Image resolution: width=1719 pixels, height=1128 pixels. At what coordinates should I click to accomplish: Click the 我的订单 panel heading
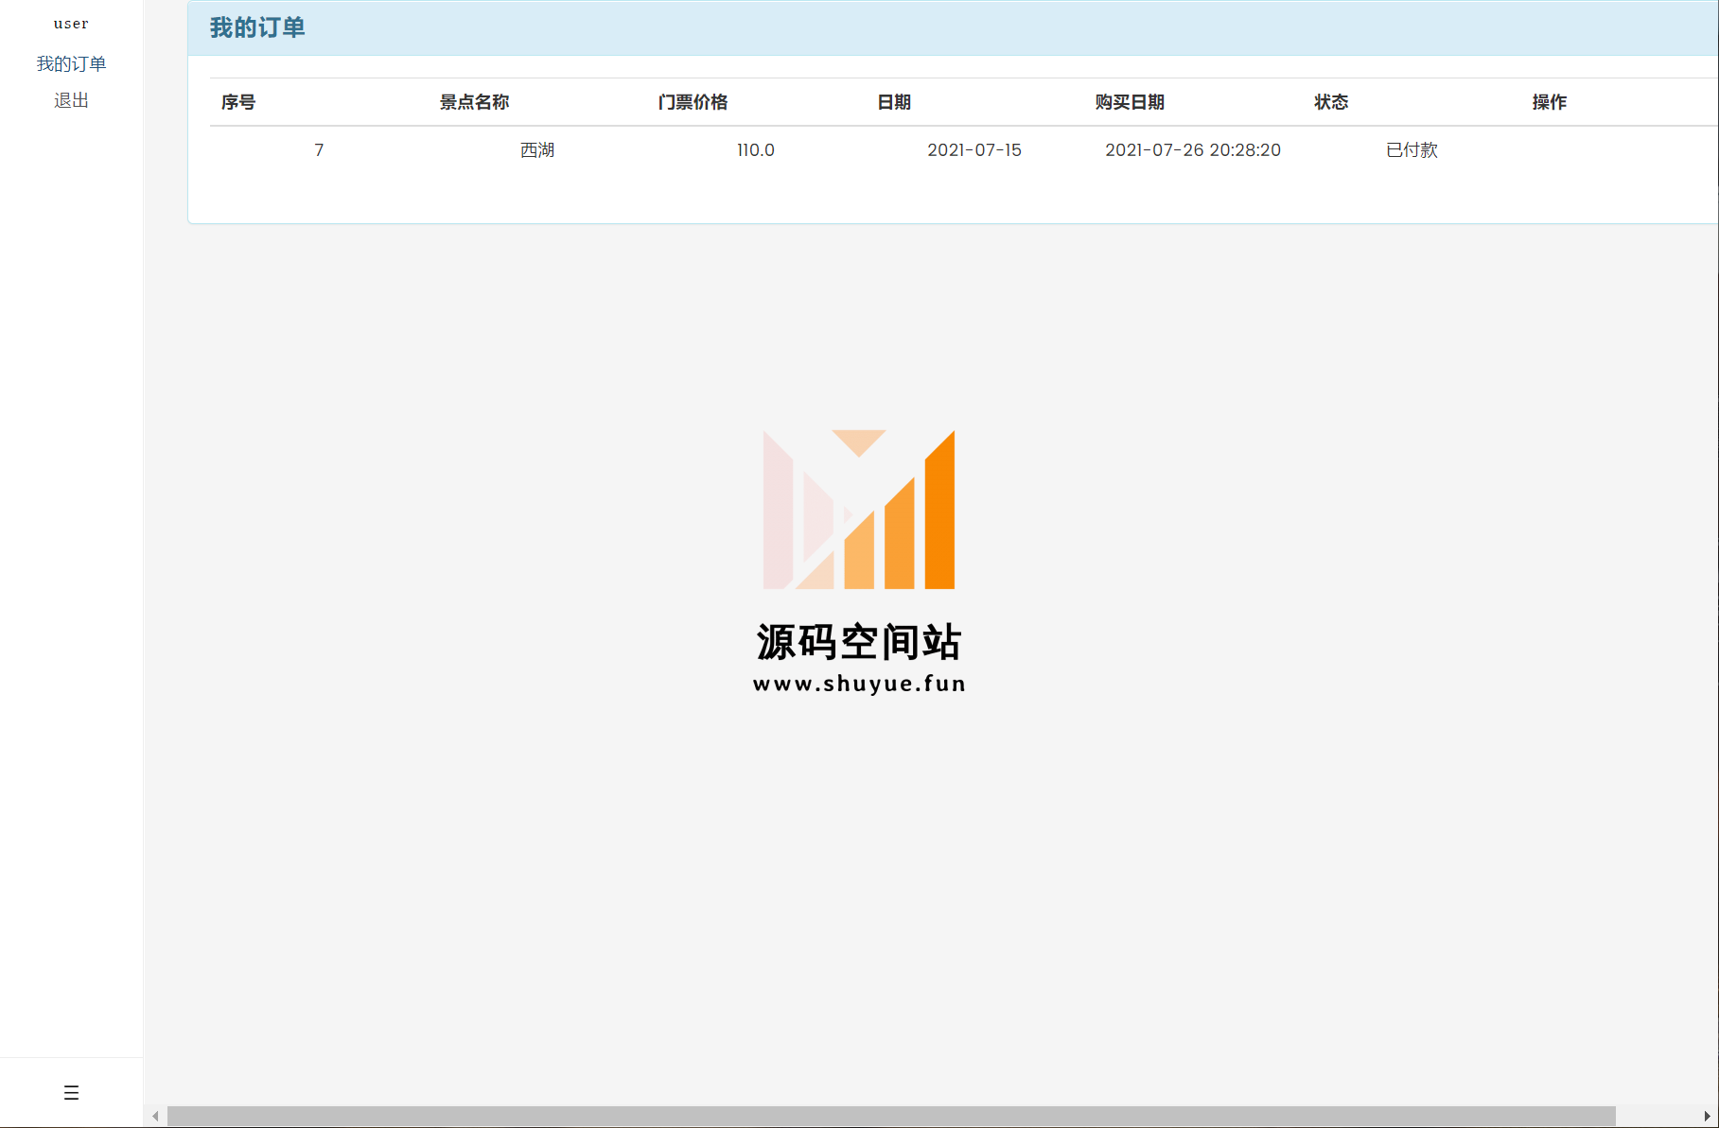pyautogui.click(x=257, y=27)
